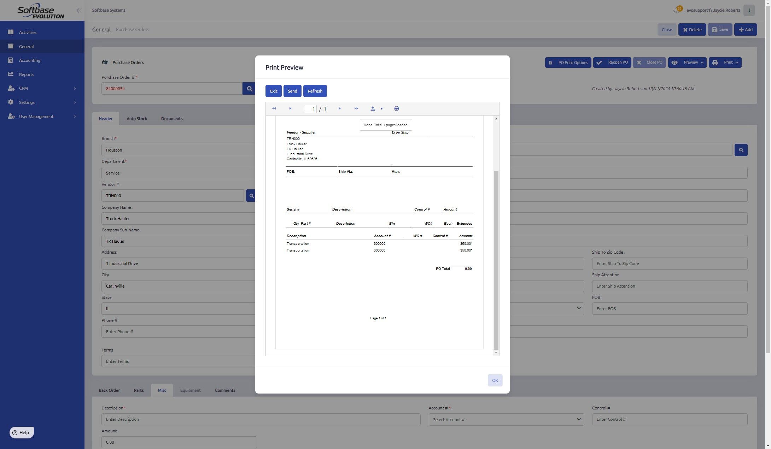Viewport: 771px width, 449px height.
Task: Expand the User Management sidebar menu
Action: 42,116
